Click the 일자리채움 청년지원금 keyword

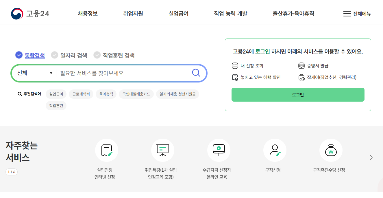177,94
